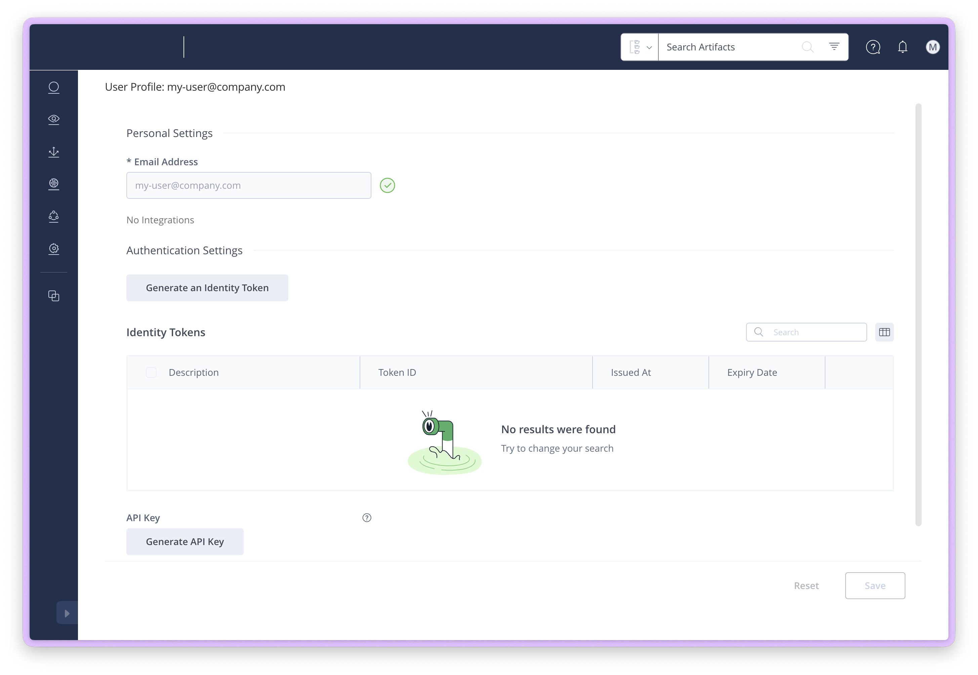This screenshot has width=978, height=675.
Task: Click the circle icon at top of sidebar
Action: pyautogui.click(x=54, y=87)
